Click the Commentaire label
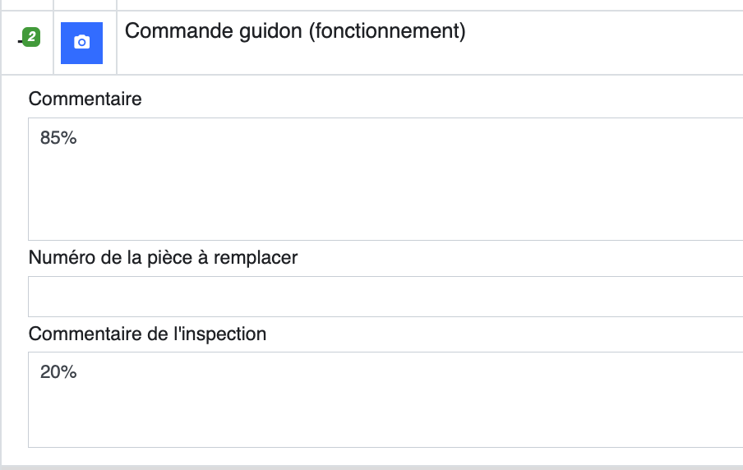The width and height of the screenshot is (743, 470). pos(85,99)
